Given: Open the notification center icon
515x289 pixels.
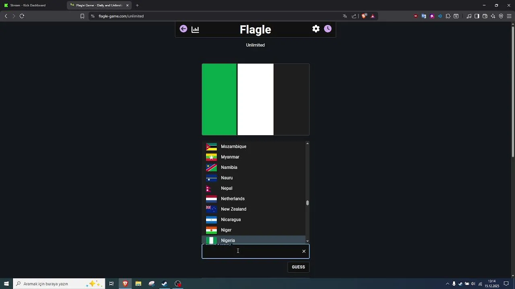Looking at the screenshot, I should 506,284.
